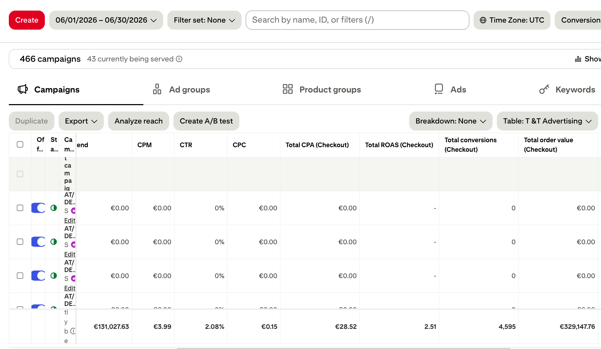601x349 pixels.
Task: Click the globe icon beside Time Zone
Action: point(483,20)
